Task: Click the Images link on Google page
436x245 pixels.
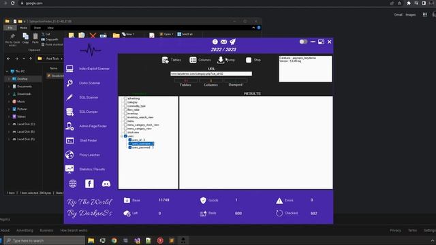Action: (410, 15)
